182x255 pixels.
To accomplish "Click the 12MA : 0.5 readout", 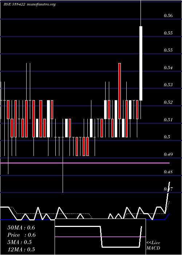I will click(21, 249).
